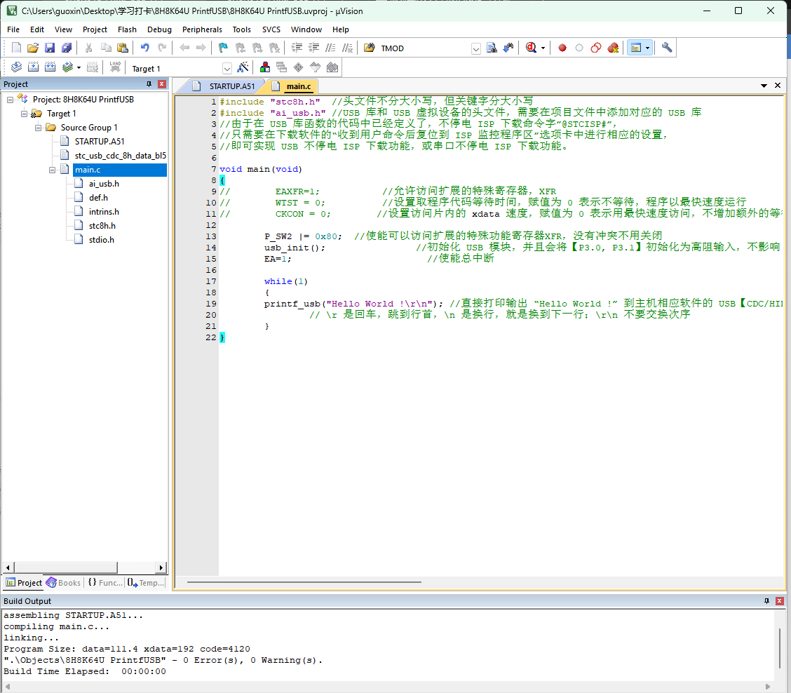Collapse the Source Group 1 tree node
Viewport: 791px width, 693px height.
[x=39, y=128]
